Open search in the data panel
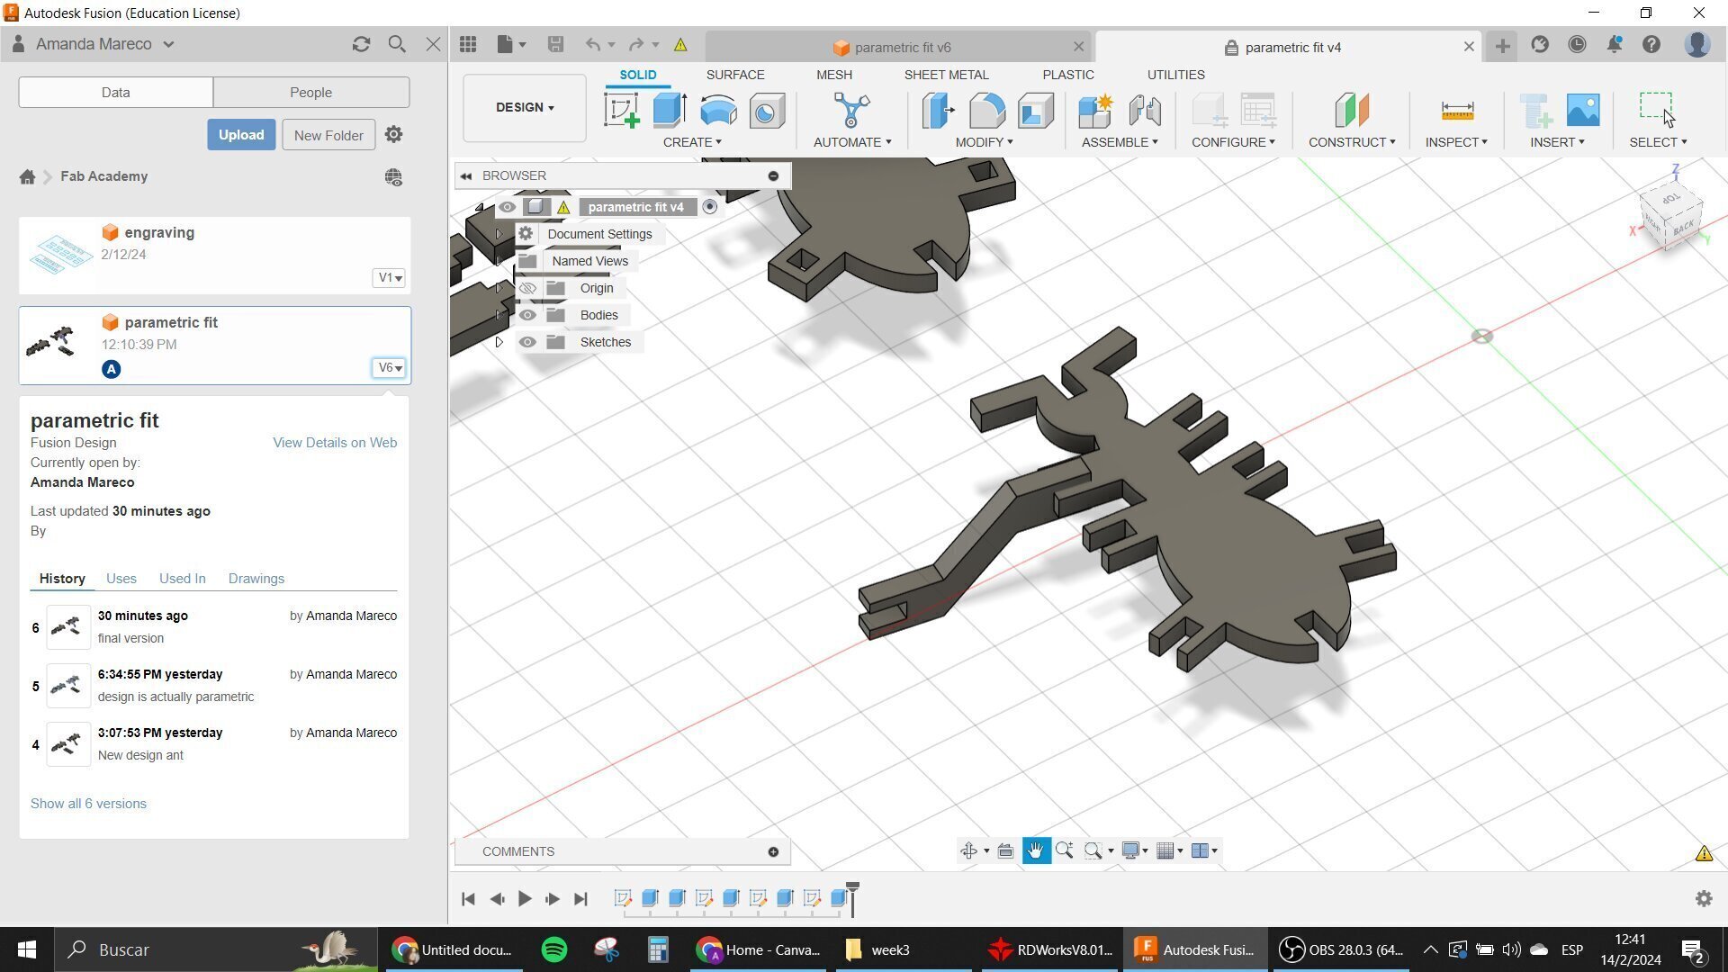The width and height of the screenshot is (1728, 972). pos(397,44)
